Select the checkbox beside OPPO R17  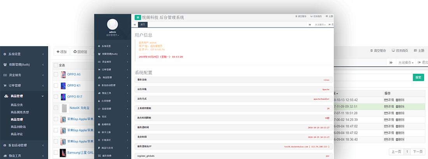click(56, 97)
